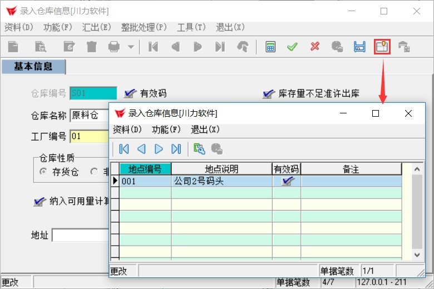Click the red X cancel icon
Viewport: 434px width, 289px height.
[x=315, y=47]
